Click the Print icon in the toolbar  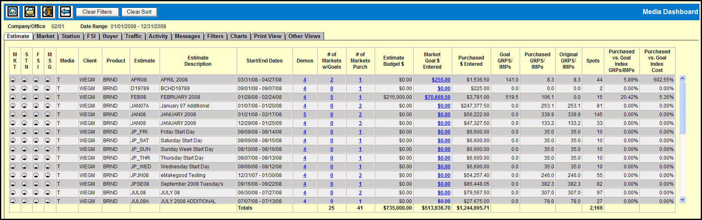point(30,12)
